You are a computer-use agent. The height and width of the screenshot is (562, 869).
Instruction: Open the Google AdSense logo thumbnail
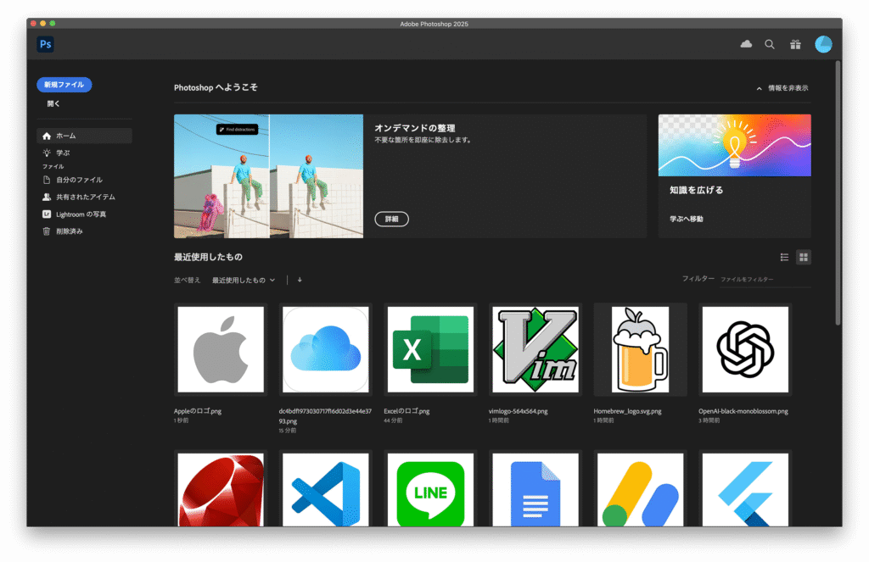coord(640,488)
